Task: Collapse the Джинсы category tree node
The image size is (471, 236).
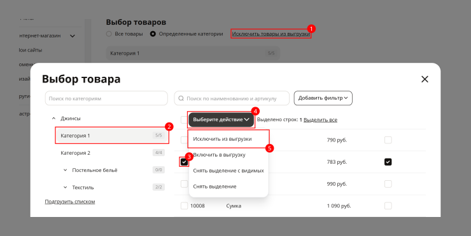Action: (x=53, y=118)
